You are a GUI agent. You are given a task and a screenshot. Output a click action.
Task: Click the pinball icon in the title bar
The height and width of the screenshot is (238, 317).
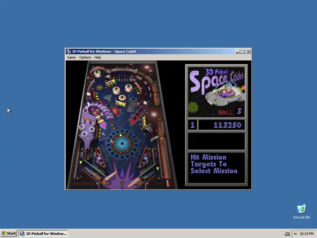[68, 51]
